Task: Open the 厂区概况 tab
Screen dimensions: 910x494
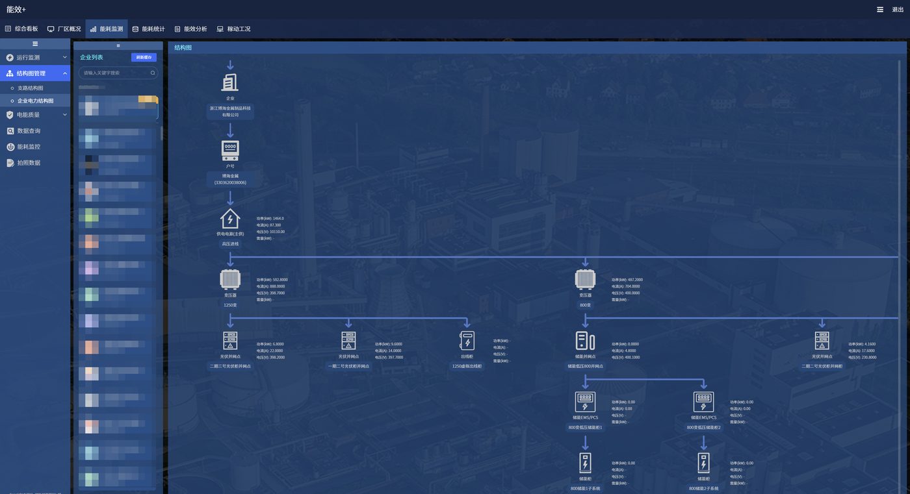Action: [64, 29]
